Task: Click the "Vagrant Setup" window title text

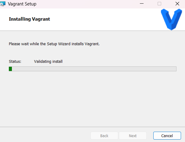Action: click(22, 4)
